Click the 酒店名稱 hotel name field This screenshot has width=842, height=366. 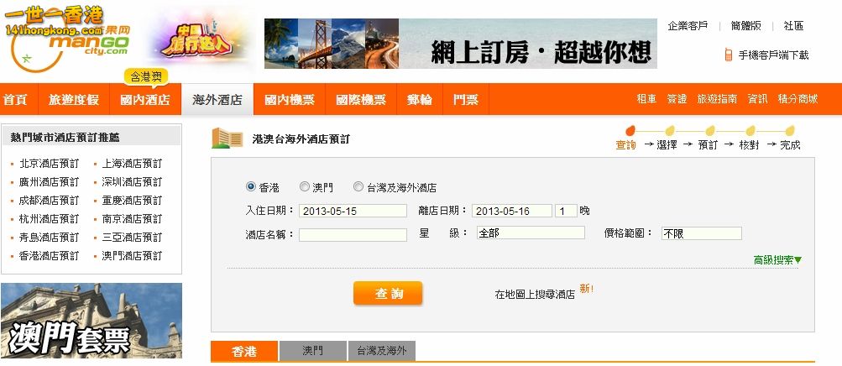click(x=353, y=234)
